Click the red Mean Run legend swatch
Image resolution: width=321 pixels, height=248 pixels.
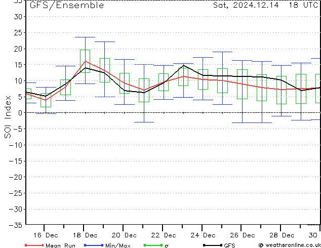pos(34,245)
